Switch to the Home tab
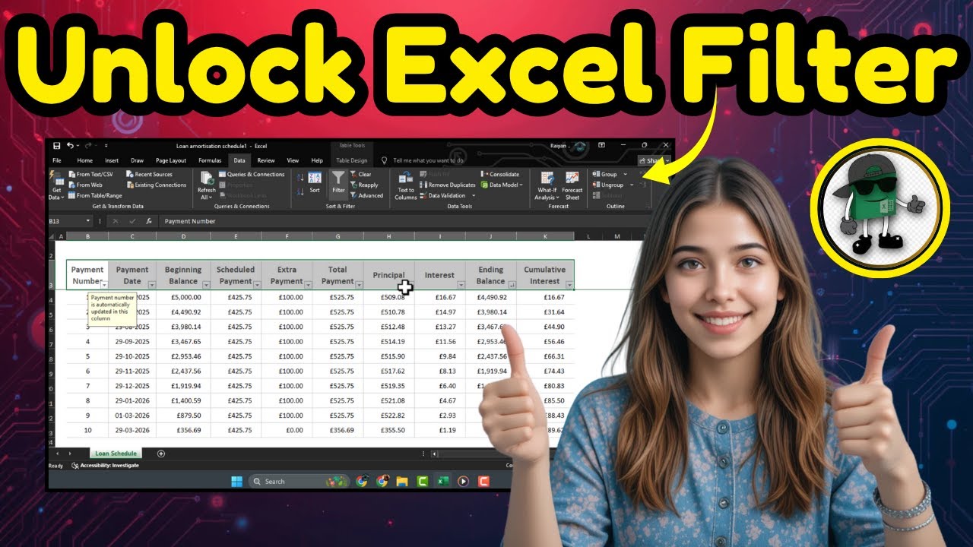This screenshot has height=547, width=973. pos(84,160)
